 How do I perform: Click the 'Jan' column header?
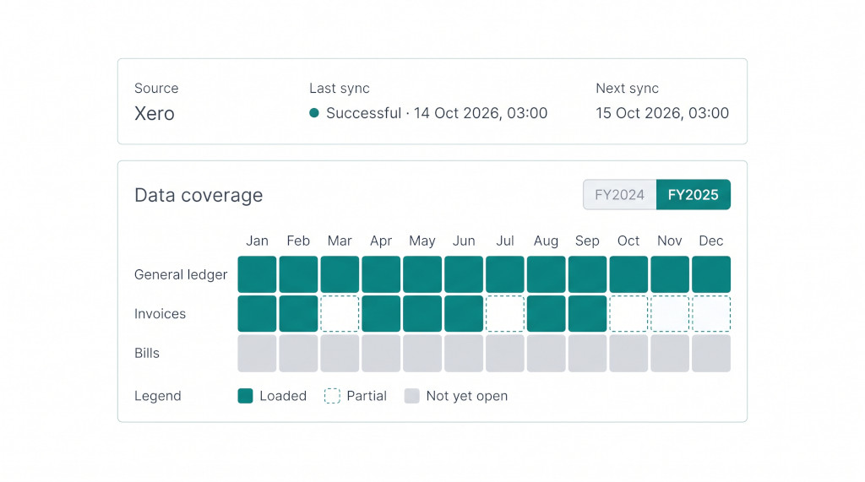257,241
